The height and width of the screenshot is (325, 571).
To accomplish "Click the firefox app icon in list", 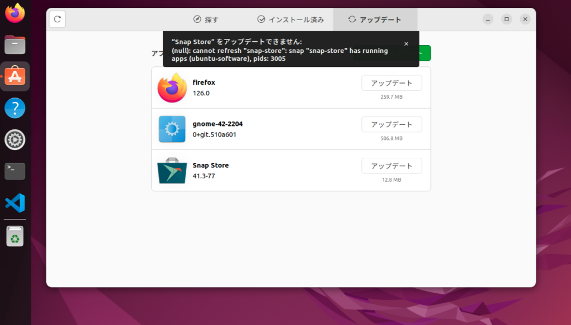I will click(172, 88).
